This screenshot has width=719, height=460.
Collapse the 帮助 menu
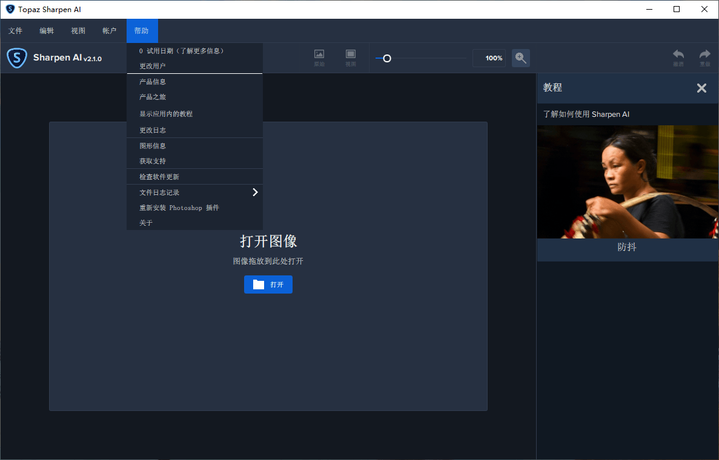(142, 31)
